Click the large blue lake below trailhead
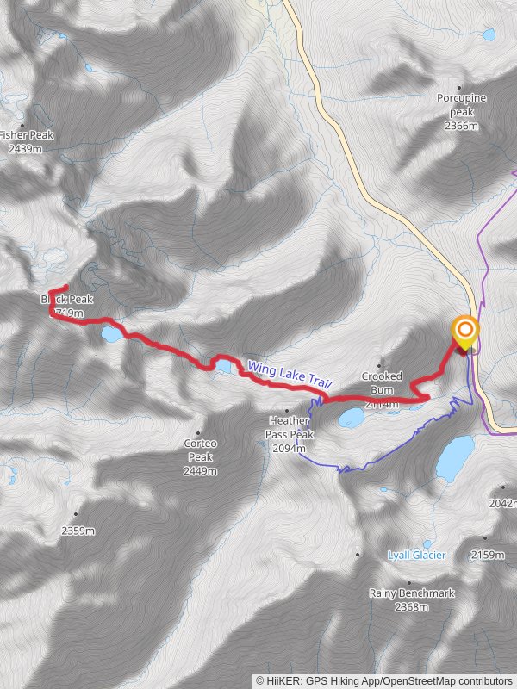This screenshot has height=689, width=517. [x=456, y=458]
